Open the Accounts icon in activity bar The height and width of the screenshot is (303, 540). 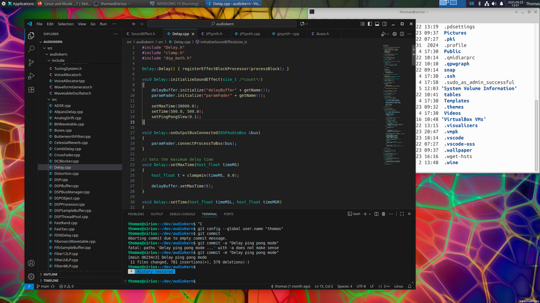click(31, 263)
